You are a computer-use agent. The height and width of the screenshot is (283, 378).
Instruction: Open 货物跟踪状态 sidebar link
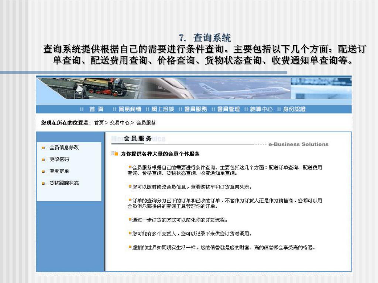click(x=64, y=183)
